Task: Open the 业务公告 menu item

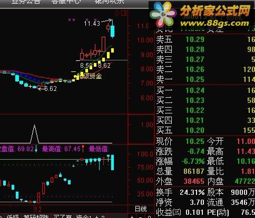Action: (26, 2)
